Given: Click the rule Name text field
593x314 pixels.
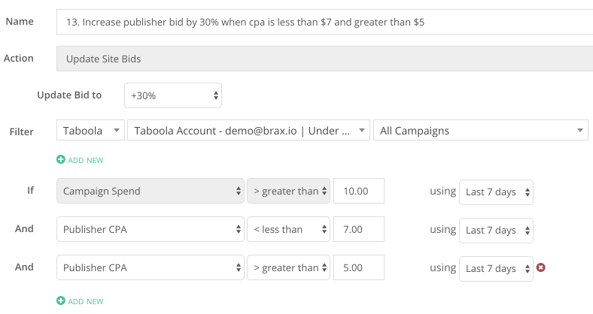Looking at the screenshot, I should tap(325, 22).
